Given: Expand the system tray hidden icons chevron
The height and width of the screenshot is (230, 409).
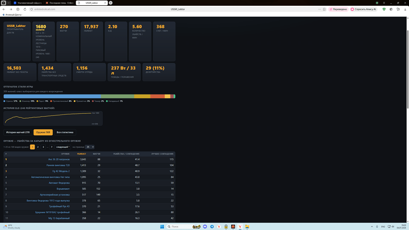Looking at the screenshot, I should click(372, 227).
